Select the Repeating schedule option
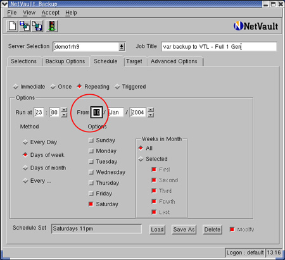Image resolution: width=285 pixels, height=260 pixels. (93, 87)
